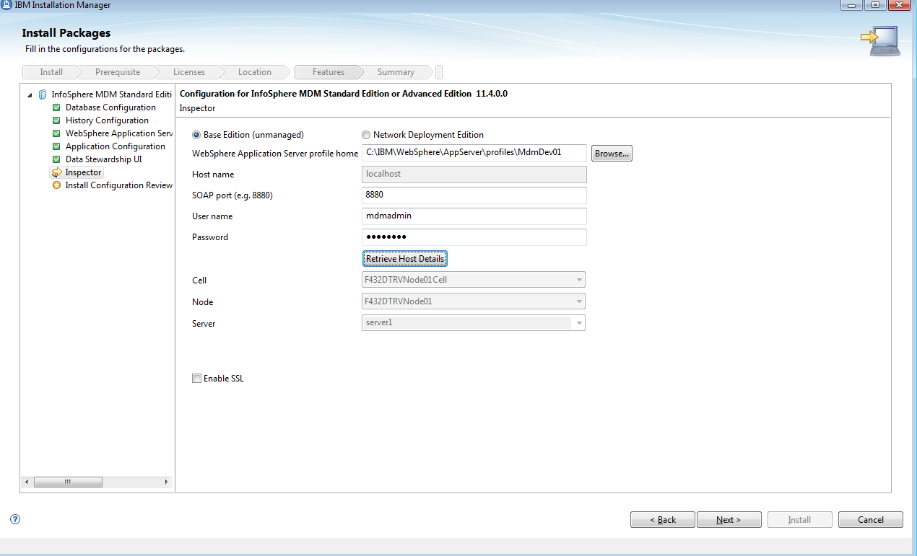917x556 pixels.
Task: Click the Next > button
Action: 729,520
